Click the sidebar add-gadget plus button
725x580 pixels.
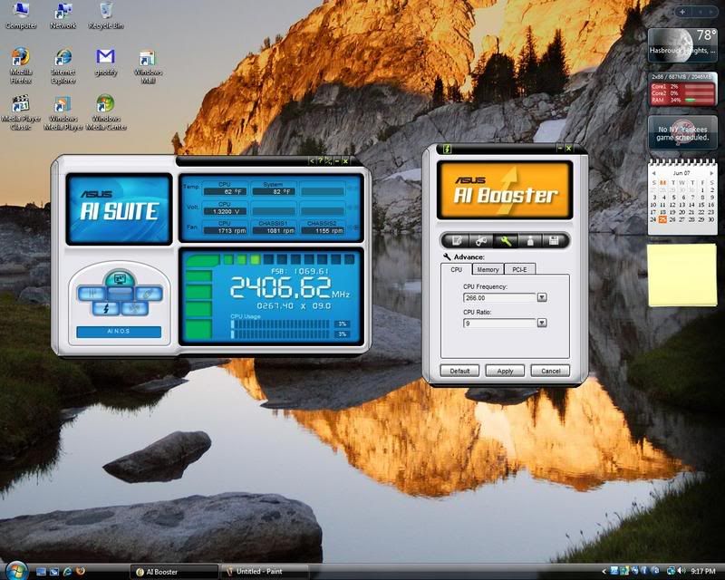point(682,12)
